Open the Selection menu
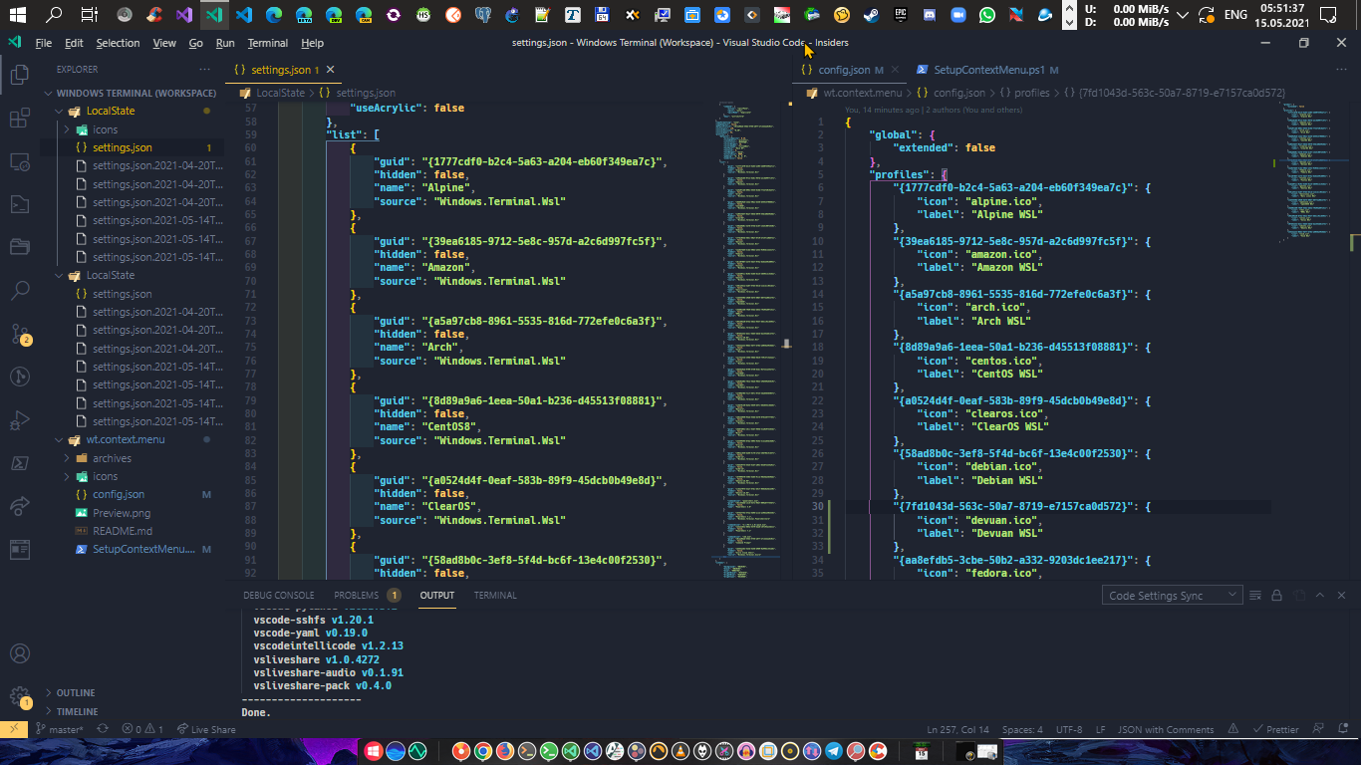 (118, 43)
